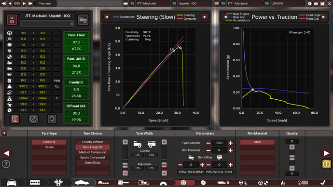This screenshot has height=187, width=333.
Task: Show previous Steering graph with left arrow
Action: click(107, 17)
